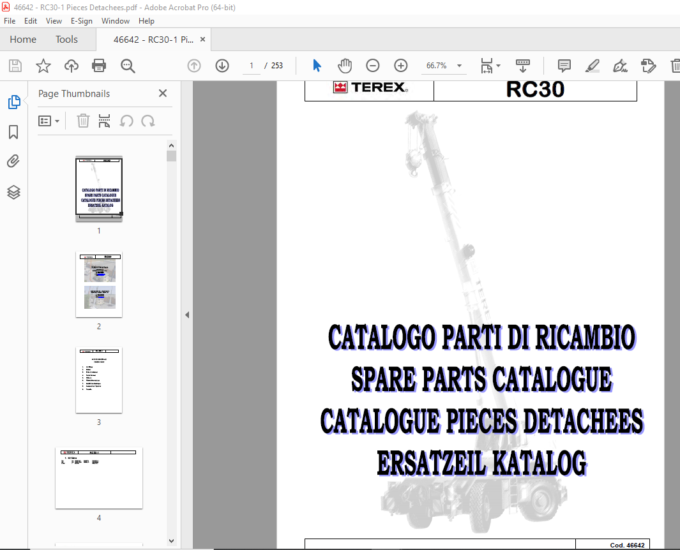Click the TEREX logo on the page
Image resolution: width=680 pixels, height=550 pixels.
point(370,87)
